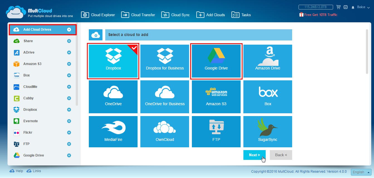Viewport: 374px width, 178px height.
Task: Open the Boice account dropdown
Action: pos(363,7)
